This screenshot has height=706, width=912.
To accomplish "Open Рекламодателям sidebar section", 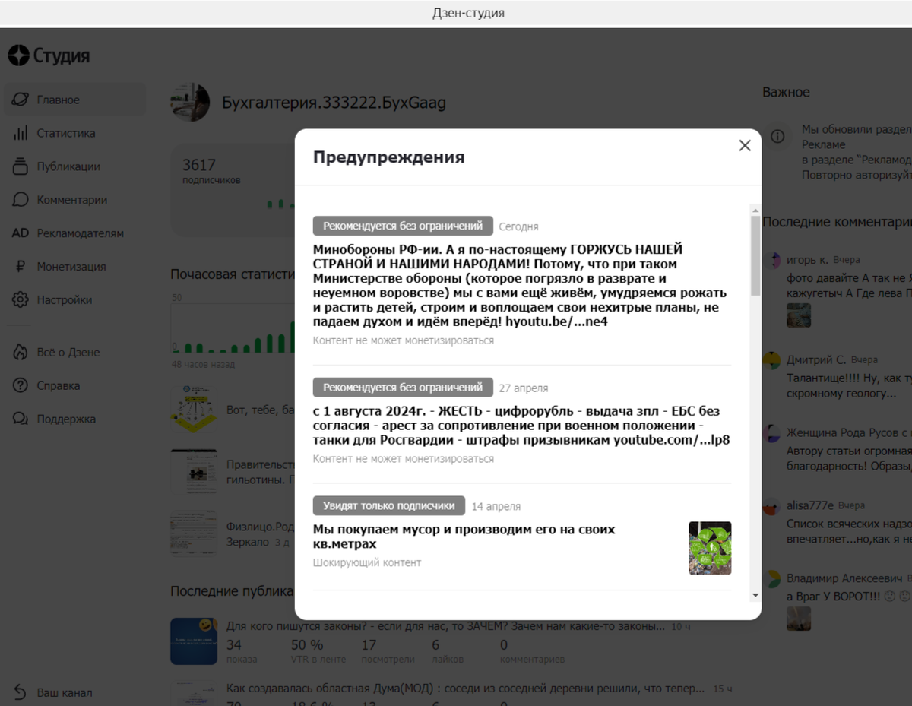I will coord(74,233).
